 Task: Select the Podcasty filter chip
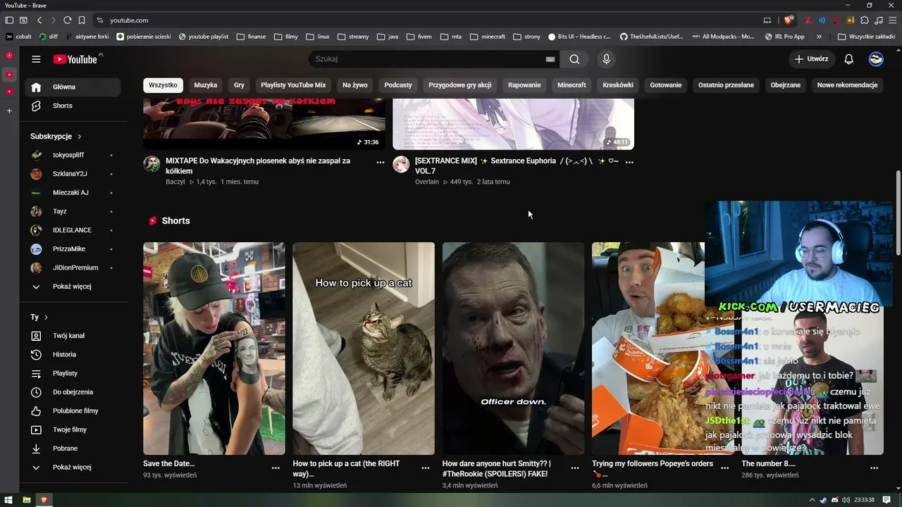[x=398, y=85]
